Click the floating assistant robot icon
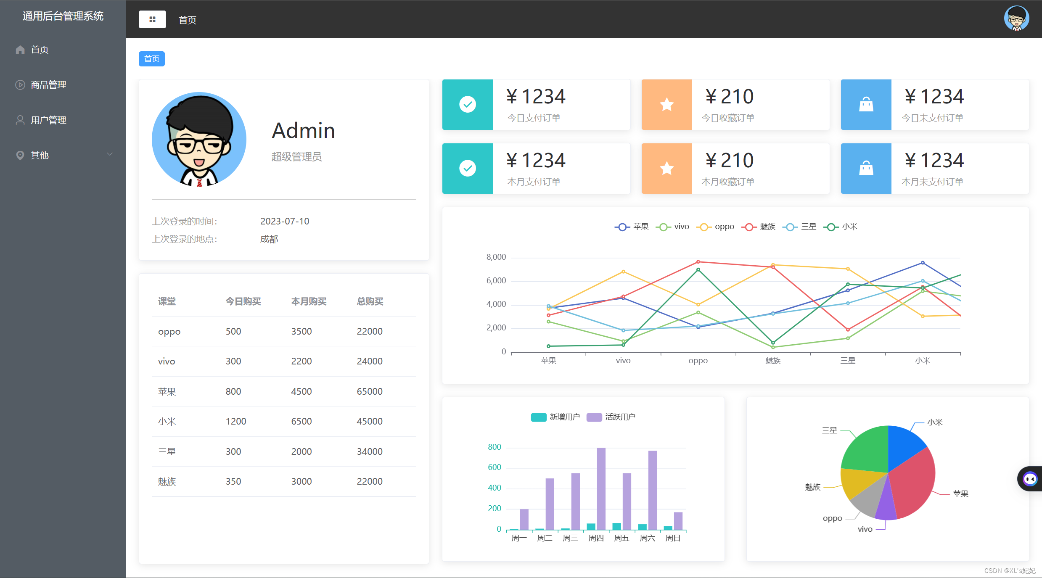Screen dimensions: 1042x578 (x=1030, y=479)
